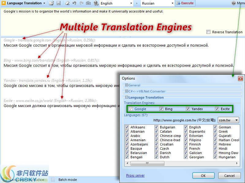This screenshot has width=245, height=183.
Task: Uncheck the Georgian language checkbox
Action: 186,157
